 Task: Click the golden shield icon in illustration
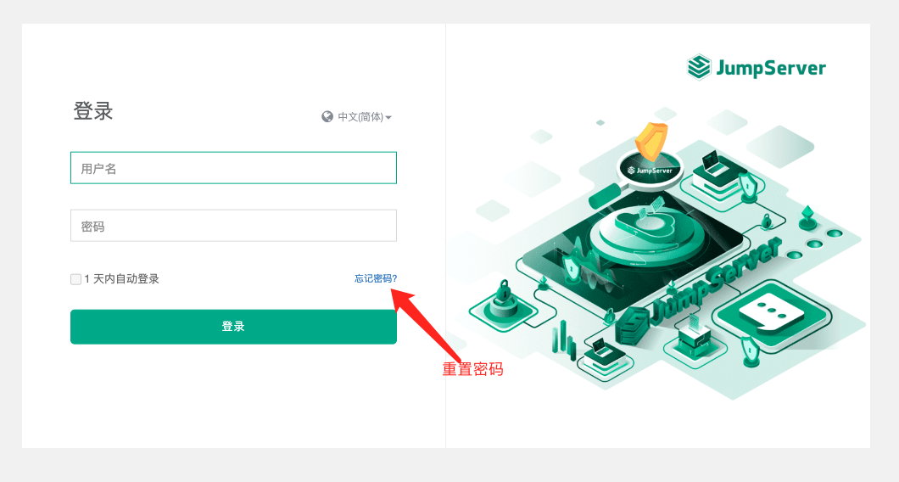(x=651, y=141)
